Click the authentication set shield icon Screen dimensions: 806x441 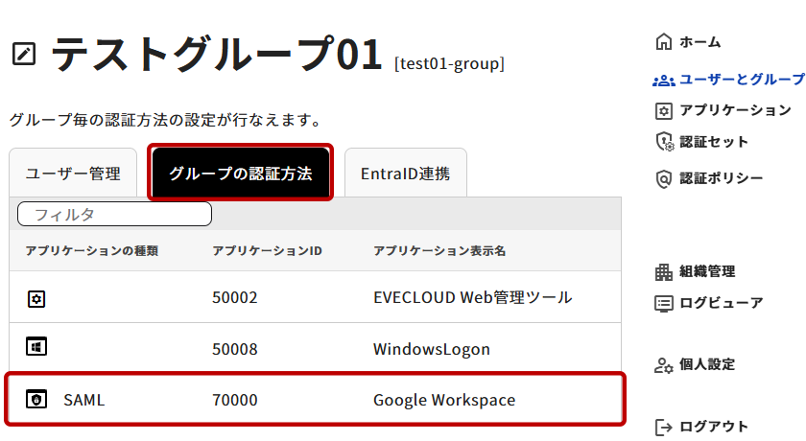[663, 142]
